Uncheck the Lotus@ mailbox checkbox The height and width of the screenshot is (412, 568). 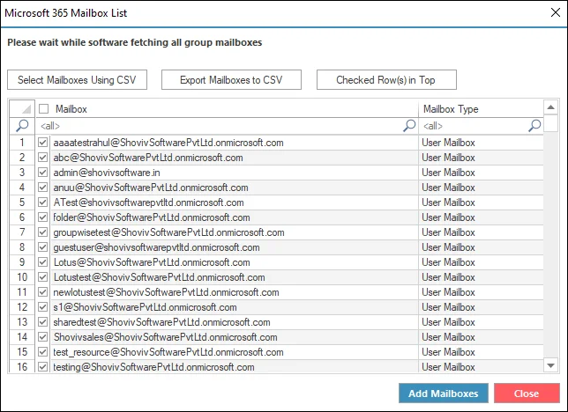coord(42,262)
